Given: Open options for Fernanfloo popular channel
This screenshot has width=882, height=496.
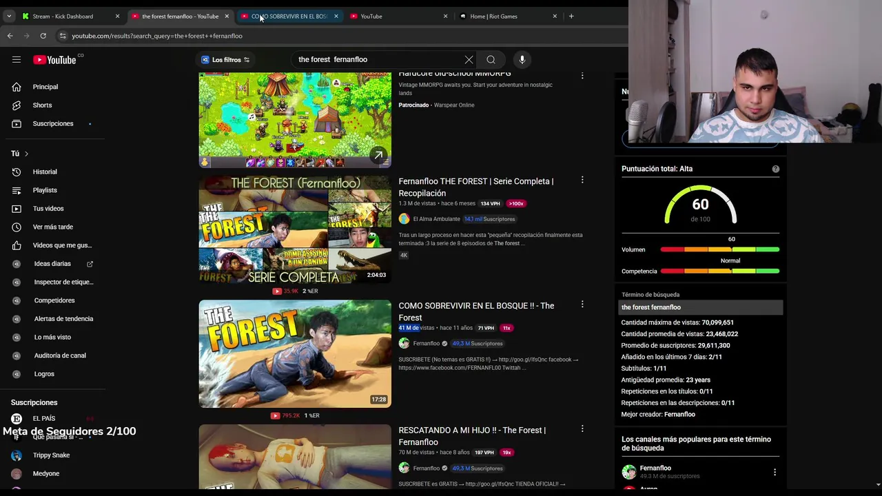Looking at the screenshot, I should (775, 473).
